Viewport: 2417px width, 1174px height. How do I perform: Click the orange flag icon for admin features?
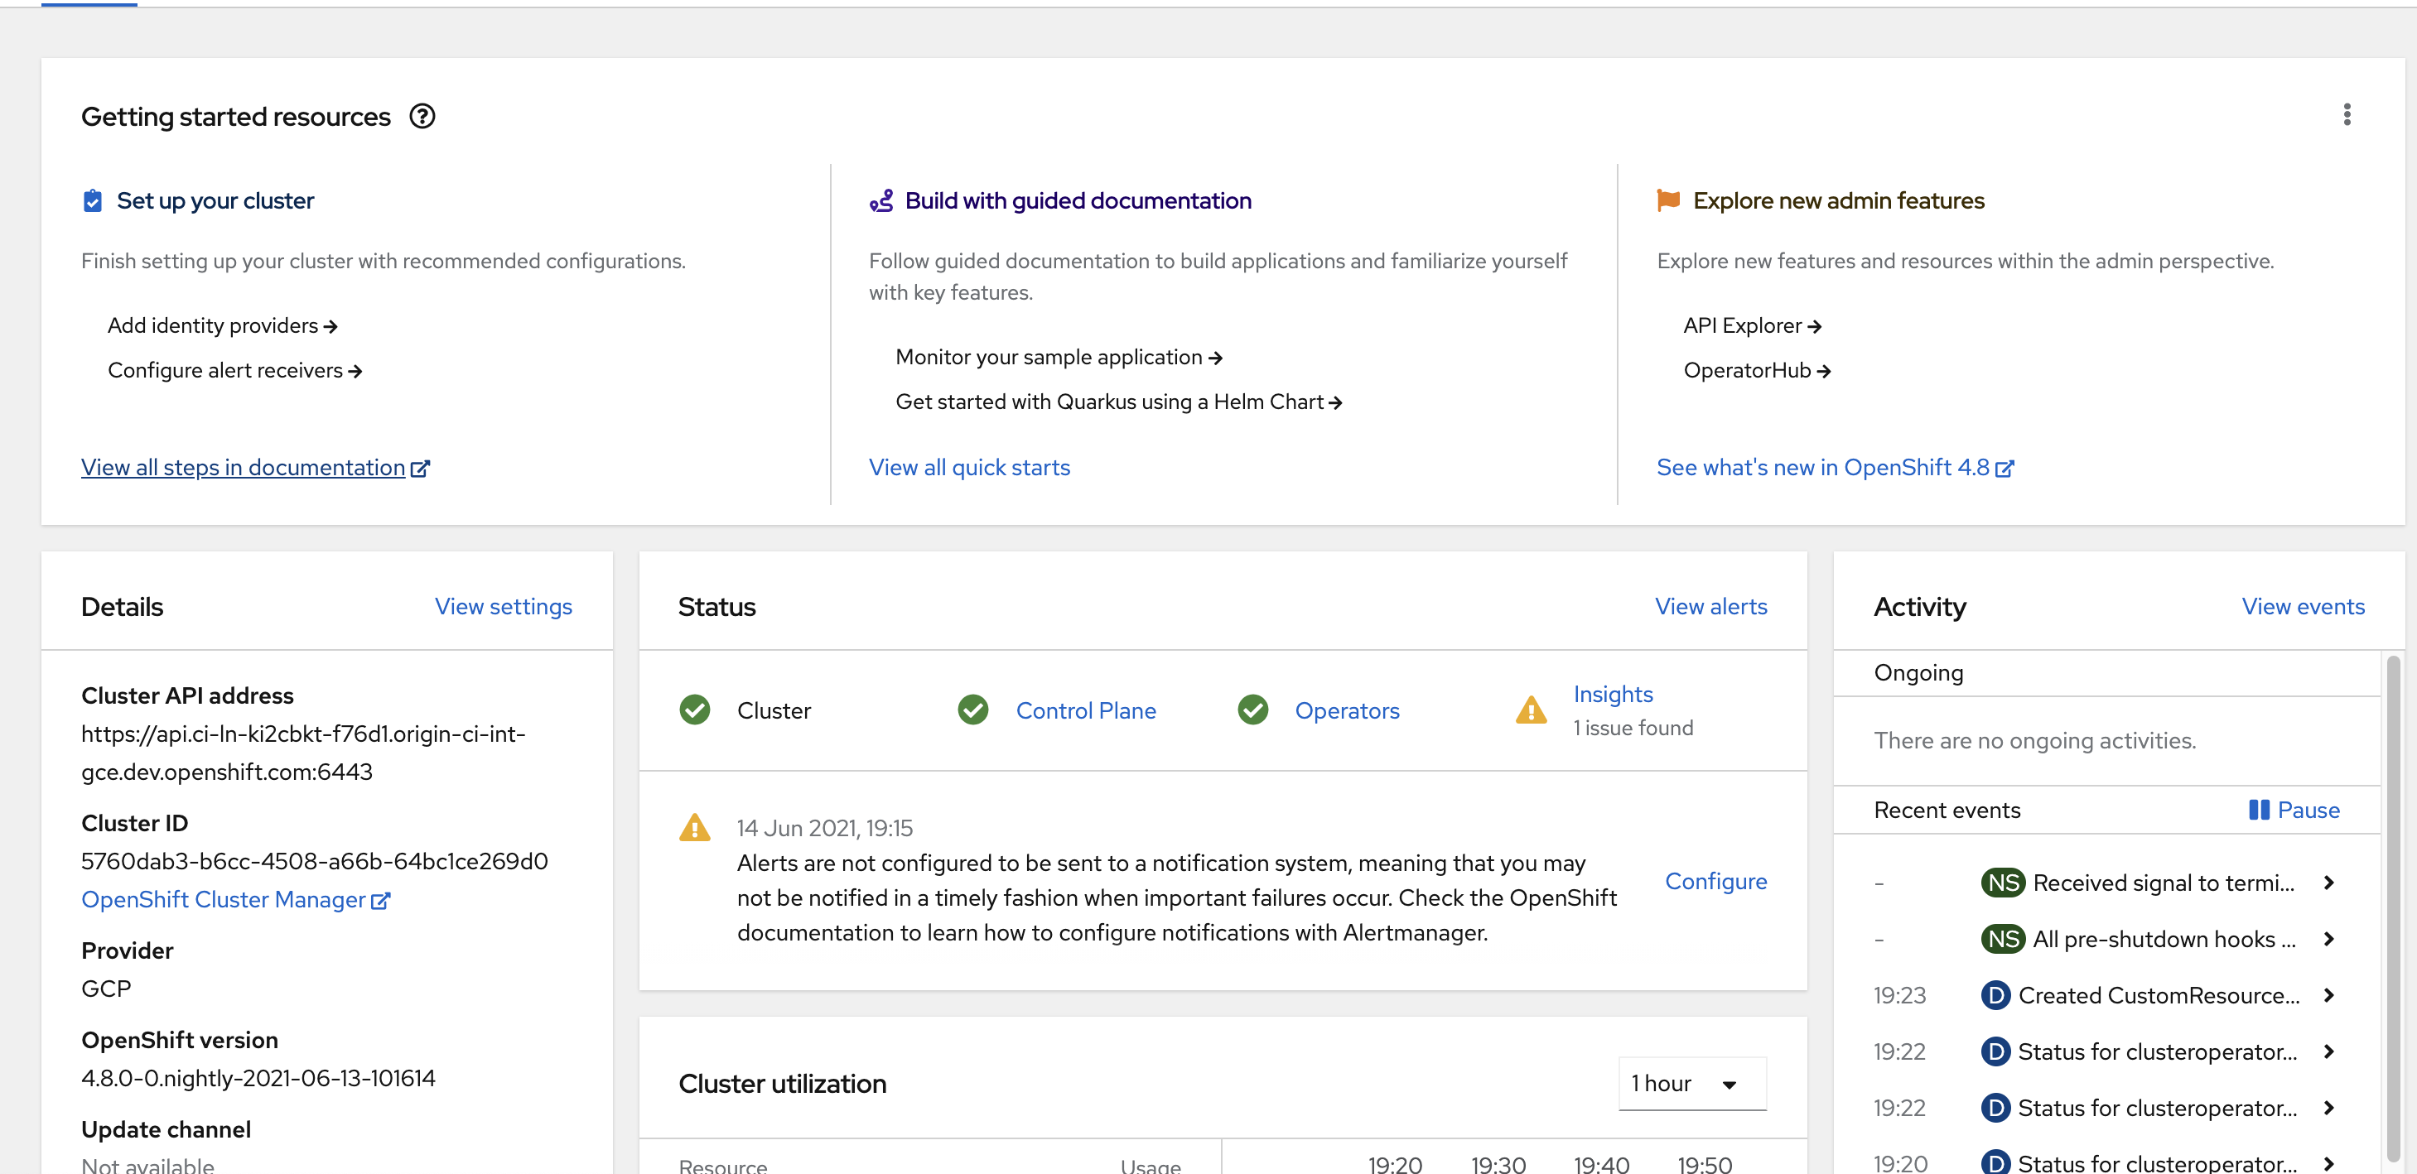click(1667, 200)
